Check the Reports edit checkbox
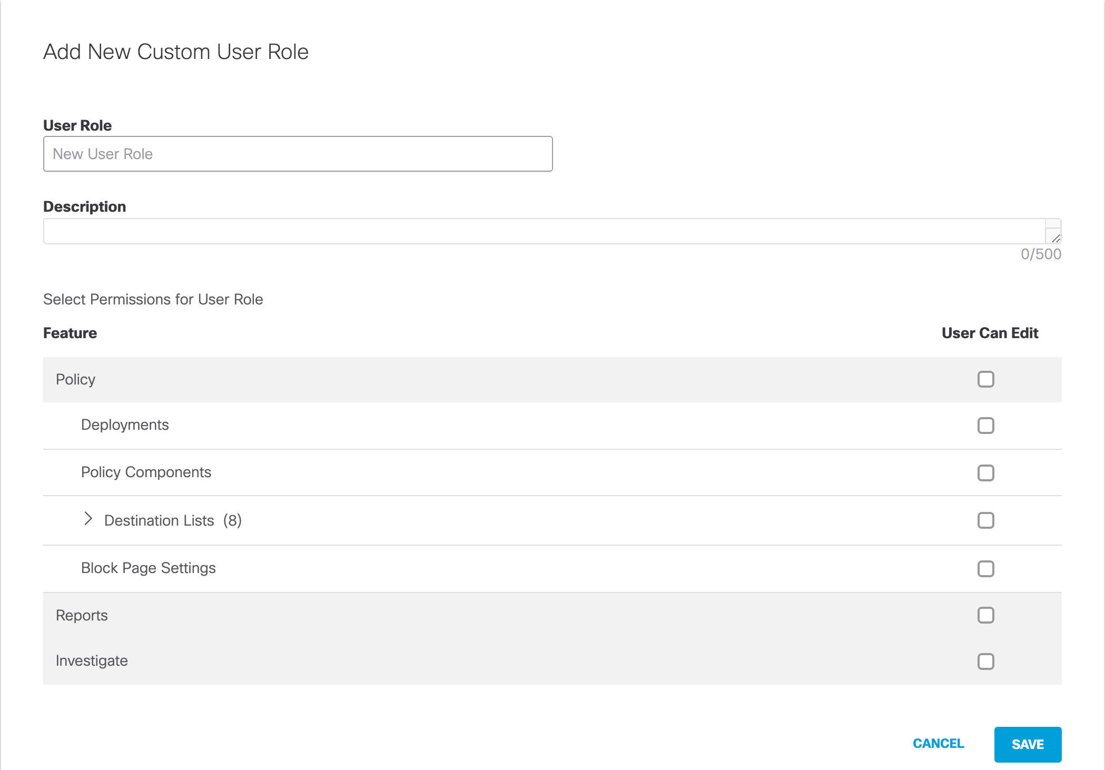 coord(985,615)
